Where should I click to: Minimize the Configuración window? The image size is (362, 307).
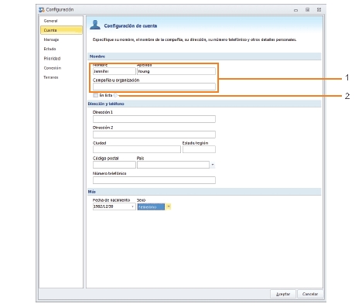click(295, 10)
